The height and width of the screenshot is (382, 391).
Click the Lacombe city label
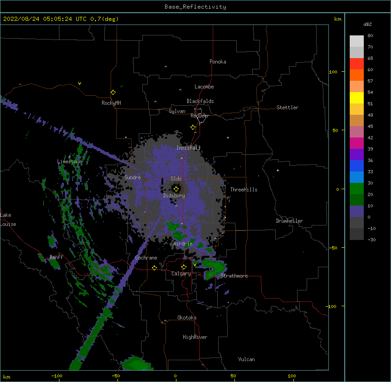pos(204,87)
